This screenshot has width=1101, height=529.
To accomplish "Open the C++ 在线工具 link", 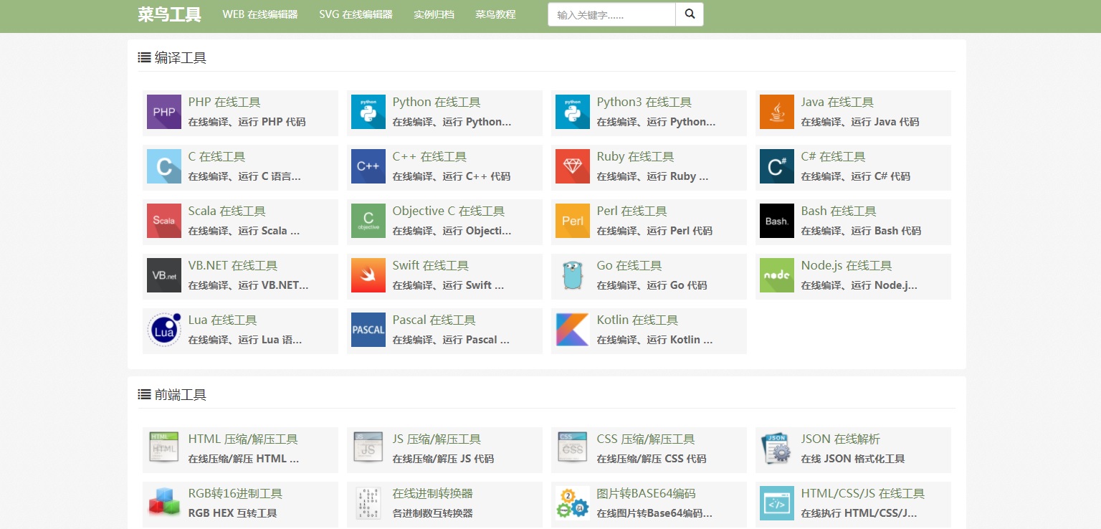I will [x=429, y=157].
